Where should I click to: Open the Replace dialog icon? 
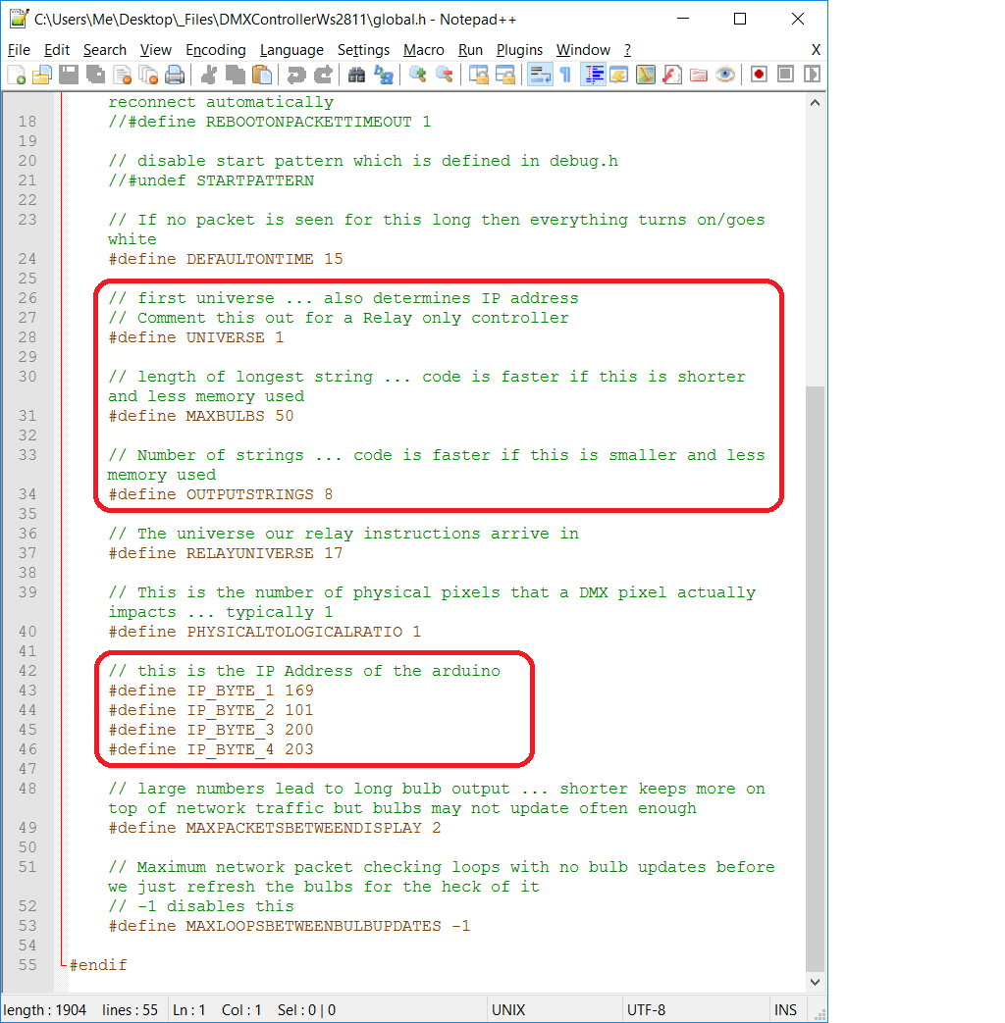click(384, 75)
